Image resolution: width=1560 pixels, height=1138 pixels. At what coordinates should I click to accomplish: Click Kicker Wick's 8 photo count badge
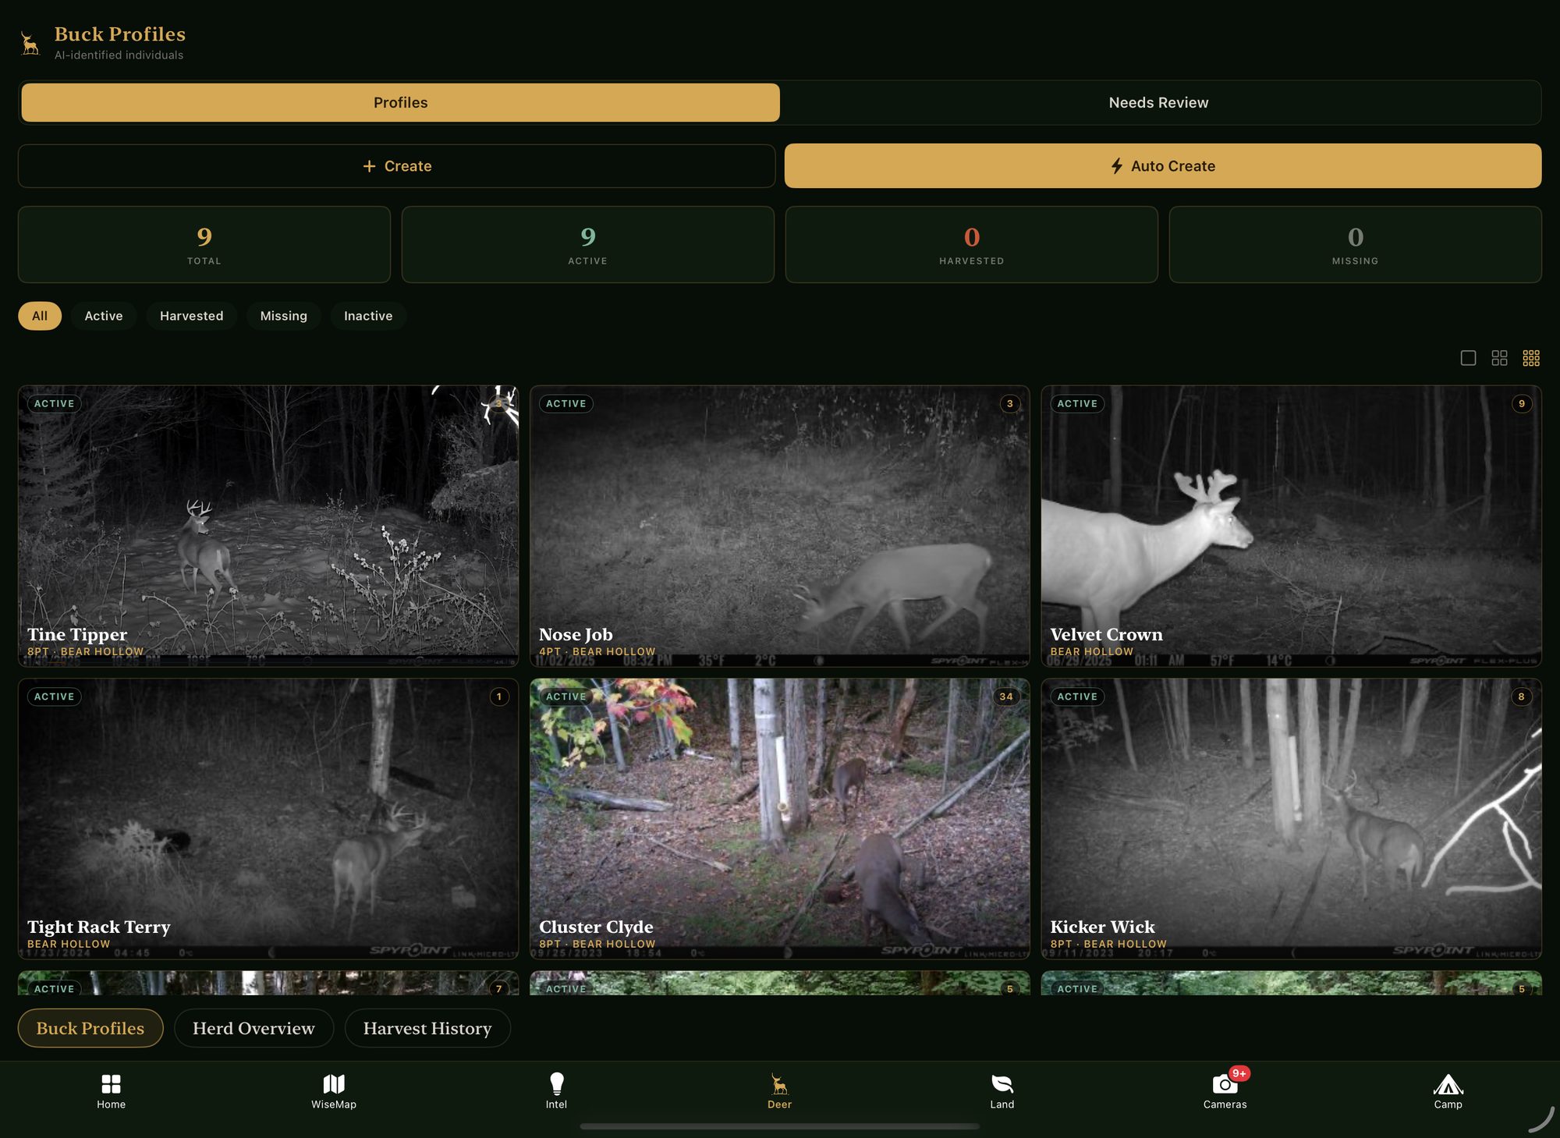tap(1521, 697)
